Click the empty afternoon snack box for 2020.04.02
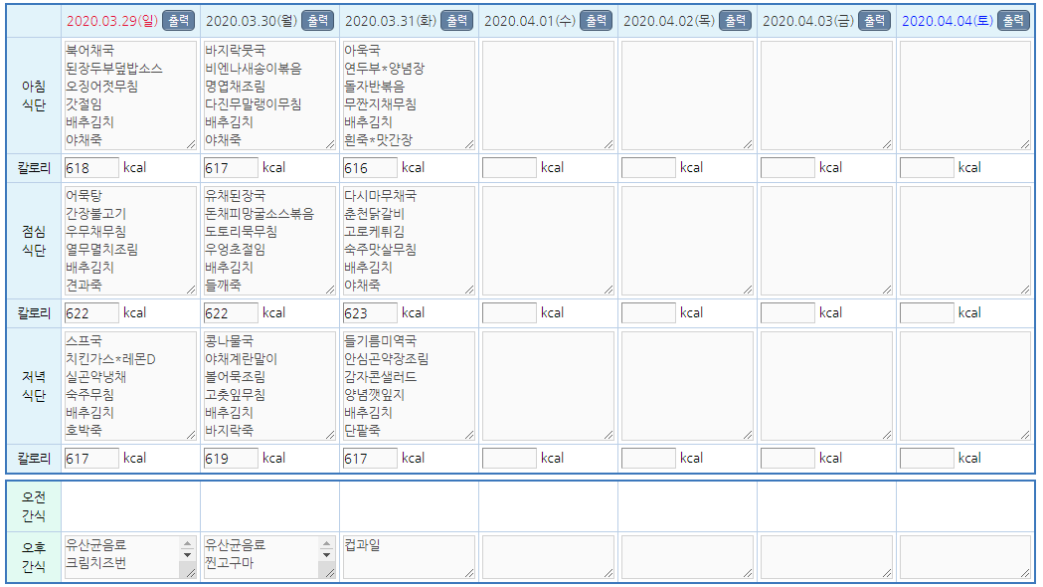 [x=687, y=557]
